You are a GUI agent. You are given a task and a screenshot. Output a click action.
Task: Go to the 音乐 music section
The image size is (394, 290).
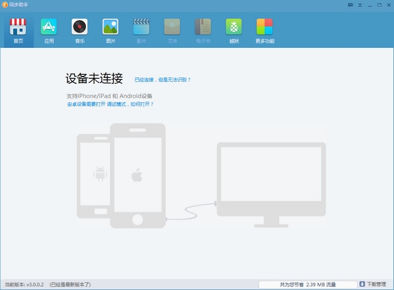(79, 30)
